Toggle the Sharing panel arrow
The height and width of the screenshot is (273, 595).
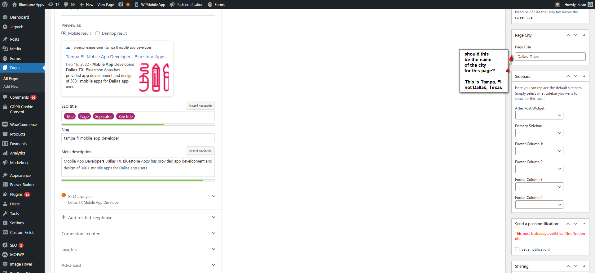point(584,266)
